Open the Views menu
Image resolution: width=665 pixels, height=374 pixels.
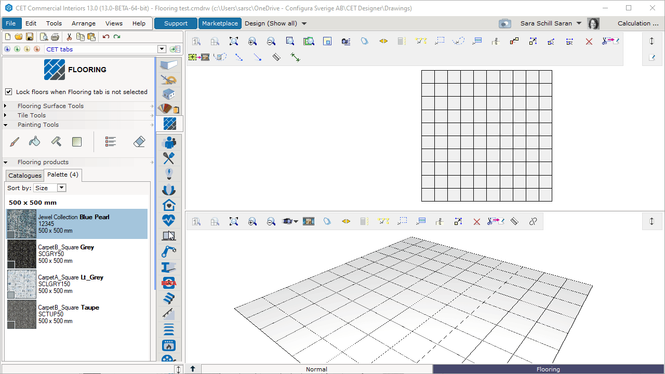pyautogui.click(x=114, y=23)
